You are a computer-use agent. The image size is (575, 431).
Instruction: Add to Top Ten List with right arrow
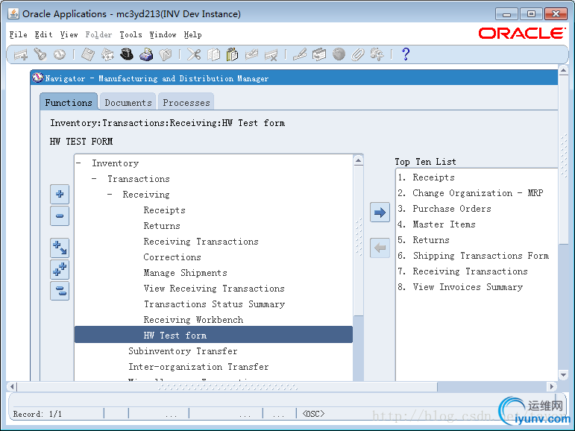380,213
